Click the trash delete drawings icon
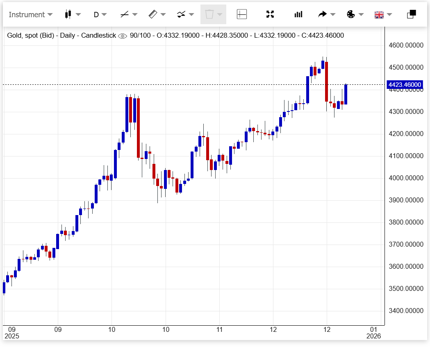 click(x=209, y=14)
